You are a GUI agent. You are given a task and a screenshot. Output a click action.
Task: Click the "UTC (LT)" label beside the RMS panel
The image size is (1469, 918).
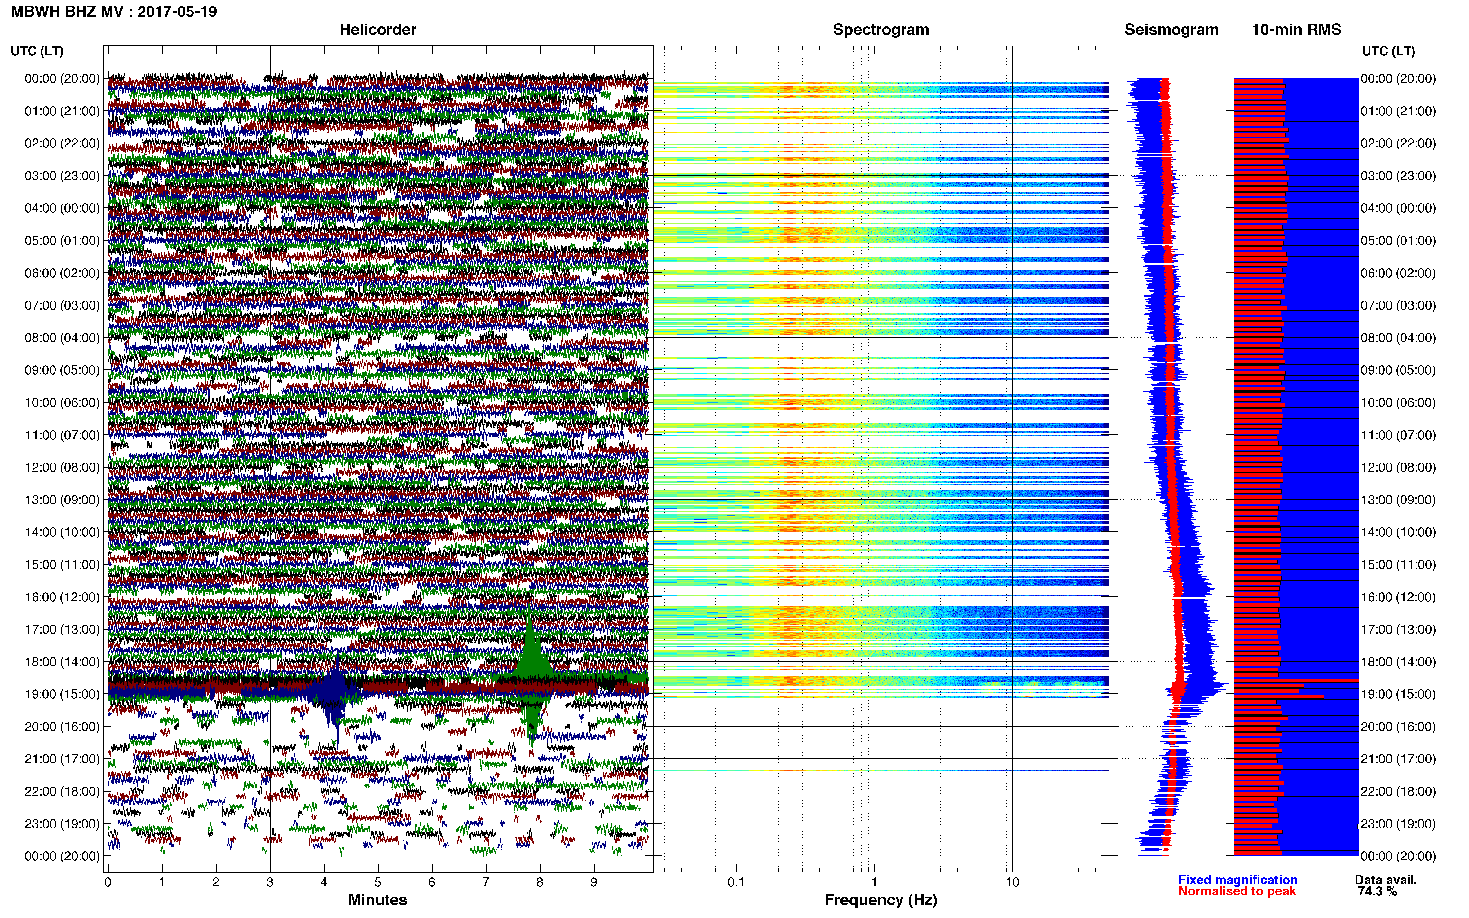[1388, 51]
